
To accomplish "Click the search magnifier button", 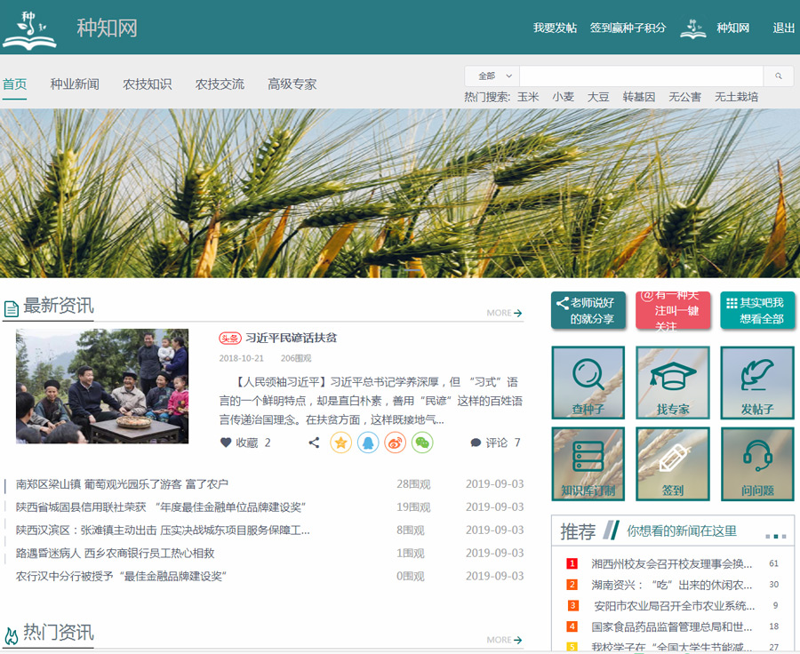I will (x=779, y=76).
